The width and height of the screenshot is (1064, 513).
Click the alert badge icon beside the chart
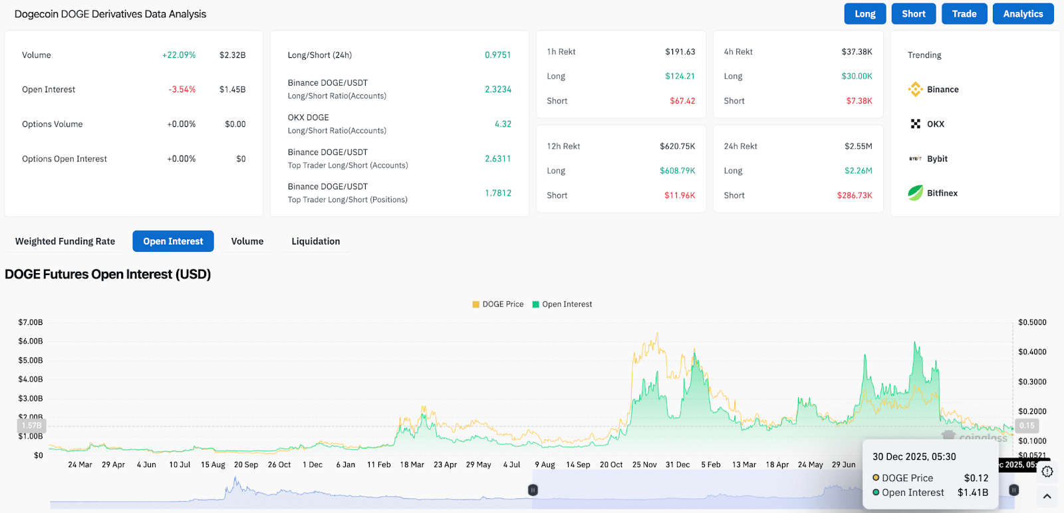[x=1047, y=471]
